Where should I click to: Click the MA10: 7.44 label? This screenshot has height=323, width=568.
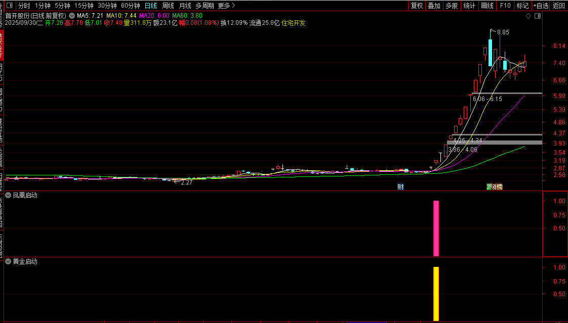[121, 16]
